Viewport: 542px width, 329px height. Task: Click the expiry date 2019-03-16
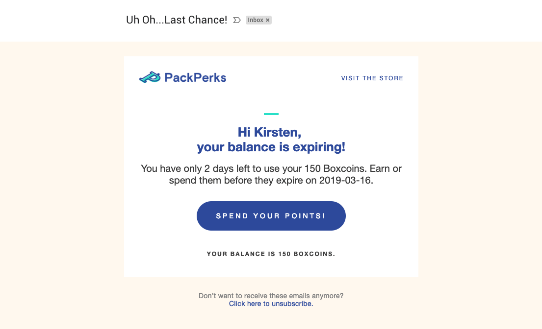point(345,180)
